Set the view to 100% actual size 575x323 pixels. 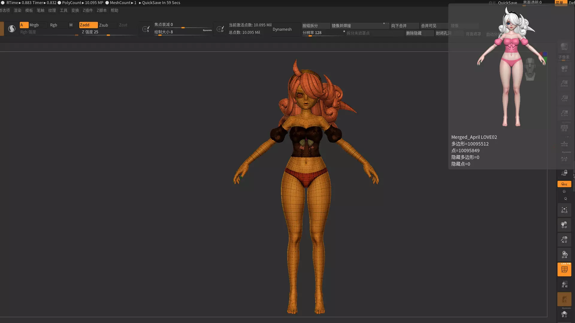point(564,98)
